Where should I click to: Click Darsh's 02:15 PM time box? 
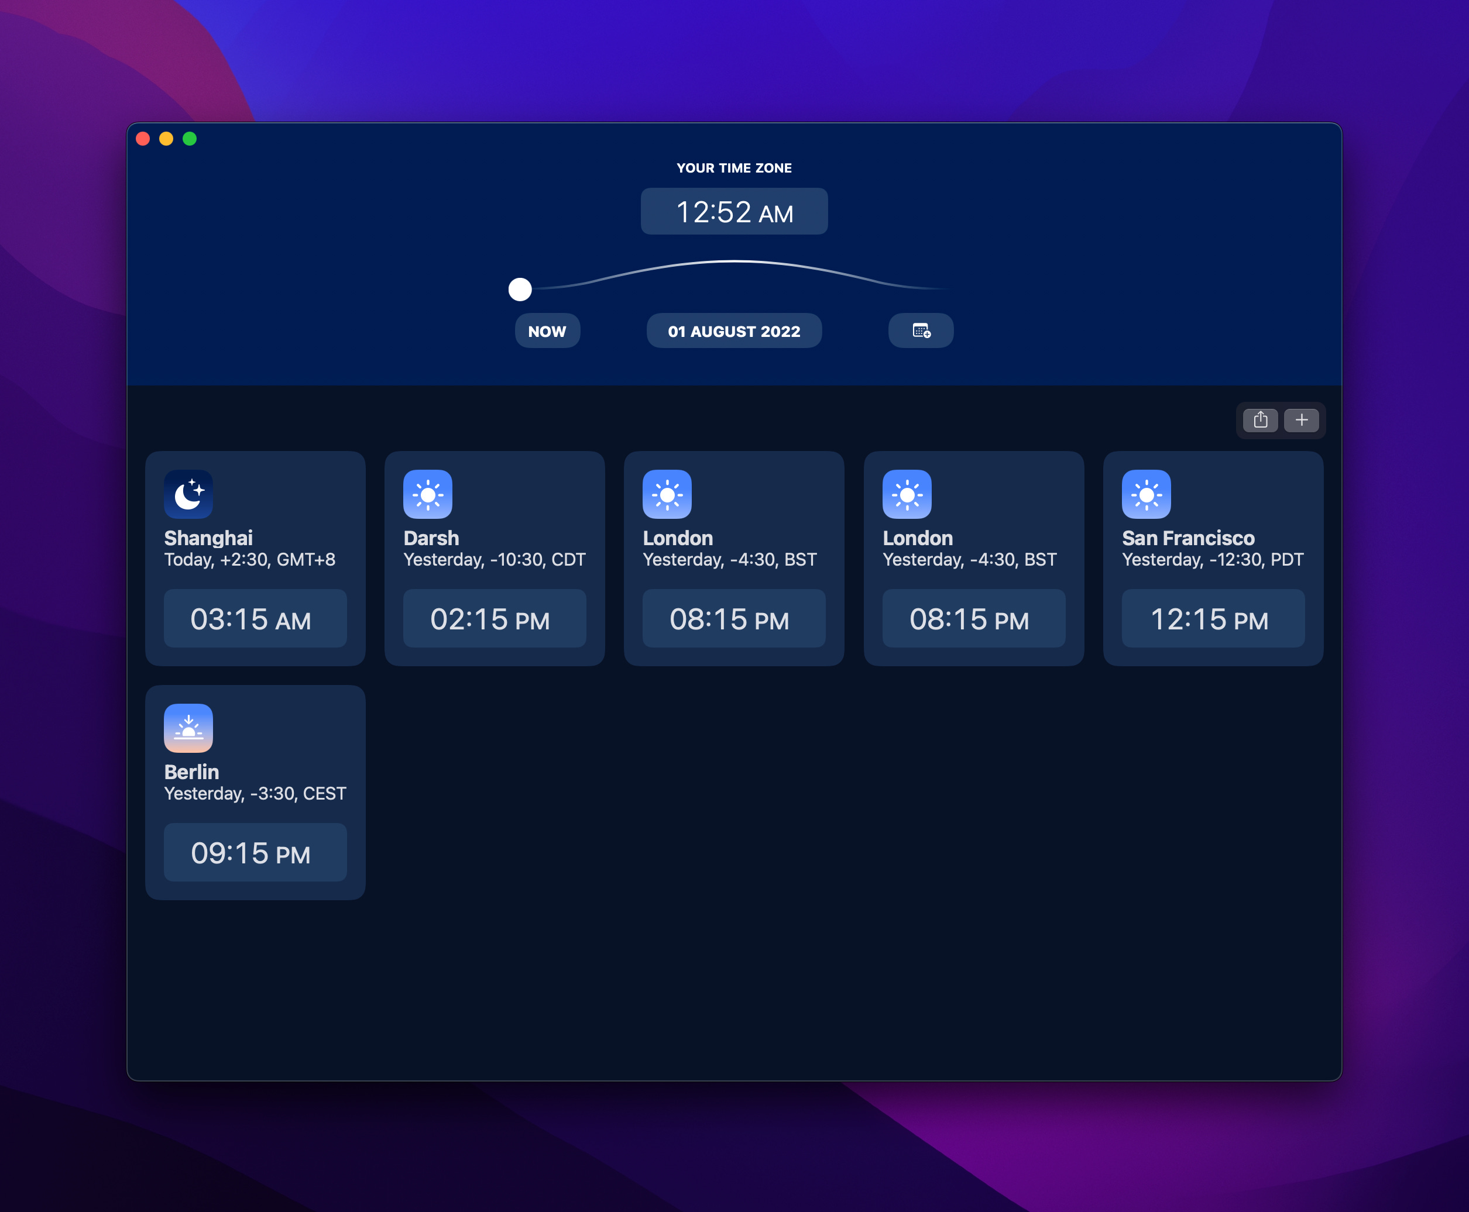coord(495,618)
